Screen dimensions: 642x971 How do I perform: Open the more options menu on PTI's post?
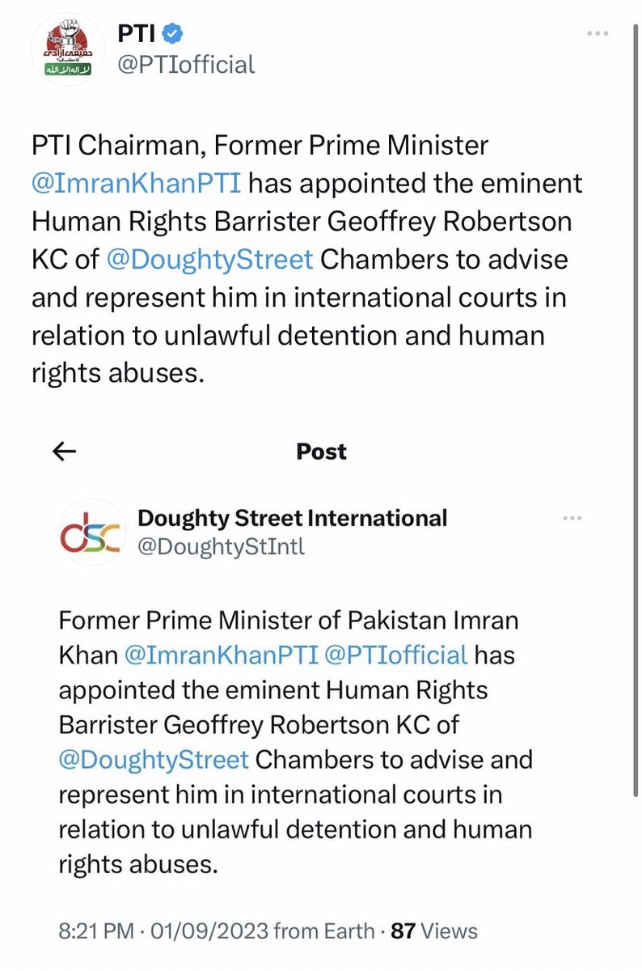pyautogui.click(x=596, y=34)
